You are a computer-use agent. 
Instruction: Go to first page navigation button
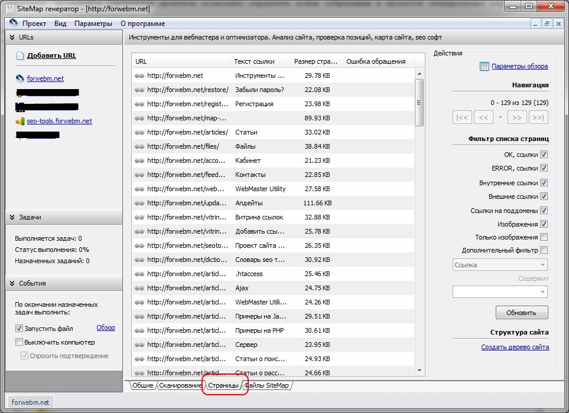click(462, 117)
